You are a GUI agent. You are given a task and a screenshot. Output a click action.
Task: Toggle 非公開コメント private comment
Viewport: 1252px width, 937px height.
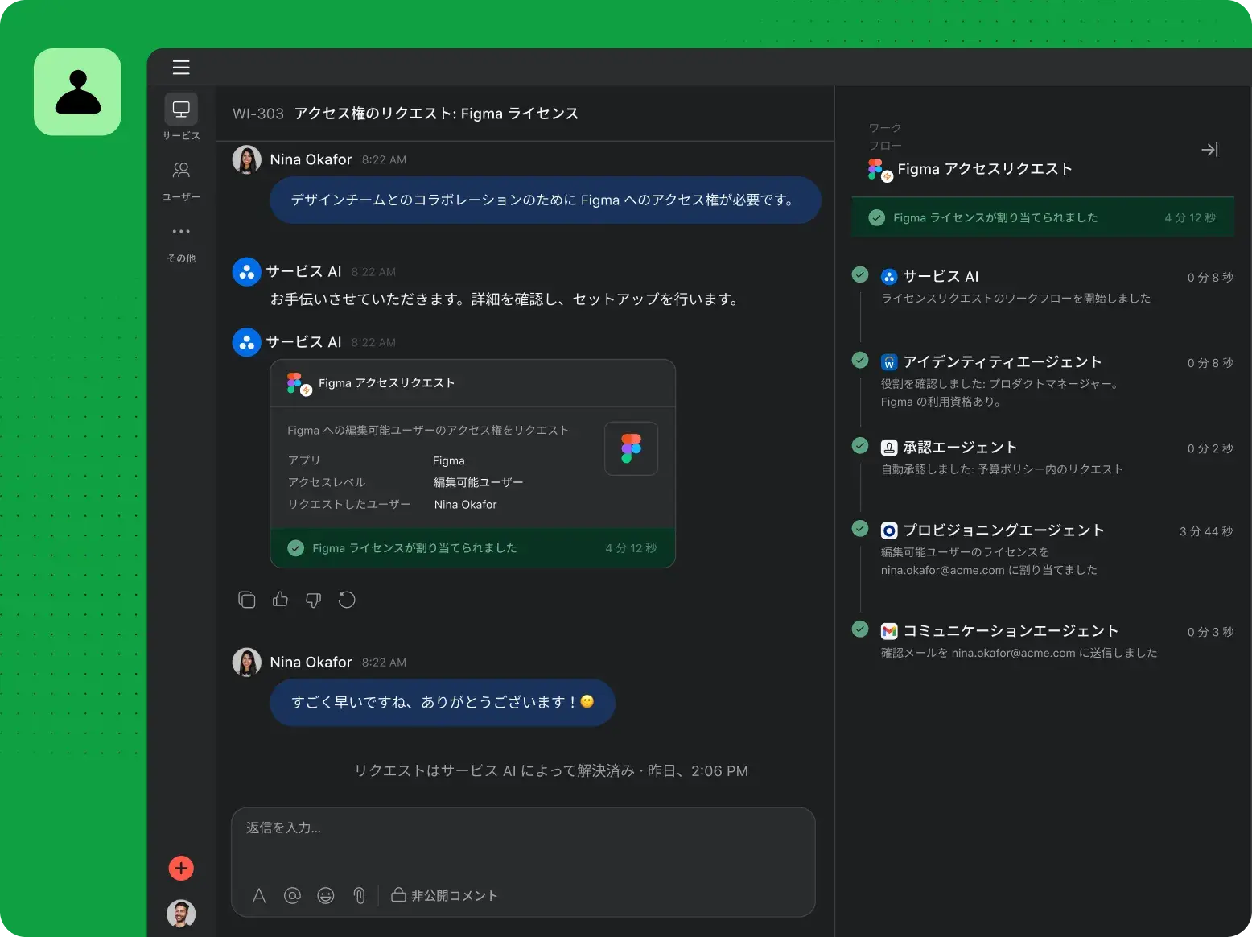(444, 895)
